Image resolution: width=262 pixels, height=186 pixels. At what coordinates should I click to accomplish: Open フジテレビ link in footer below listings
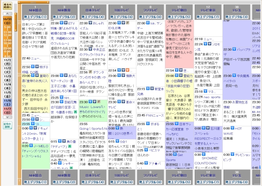tap(150, 175)
